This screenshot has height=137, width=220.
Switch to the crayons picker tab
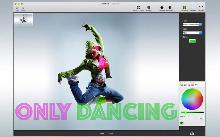pos(196,85)
